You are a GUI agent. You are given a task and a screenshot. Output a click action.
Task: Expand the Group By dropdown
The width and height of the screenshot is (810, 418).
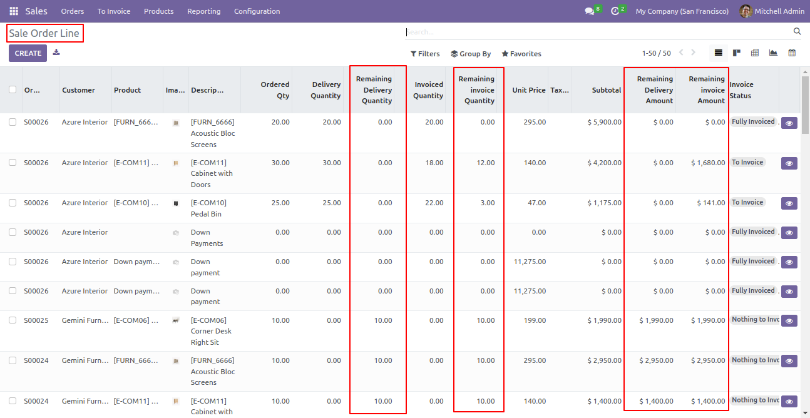[x=471, y=54]
